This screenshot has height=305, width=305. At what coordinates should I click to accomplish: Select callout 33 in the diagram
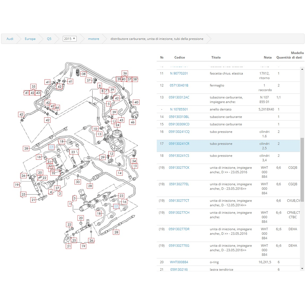(52, 169)
